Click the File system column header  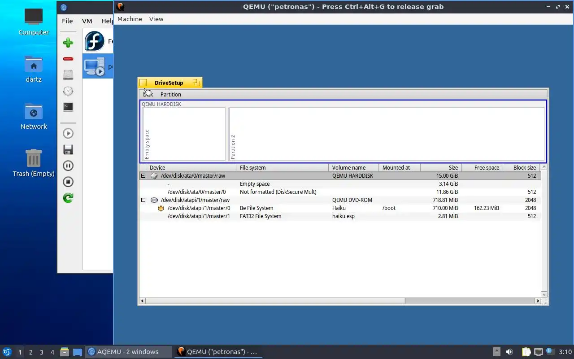[283, 168]
